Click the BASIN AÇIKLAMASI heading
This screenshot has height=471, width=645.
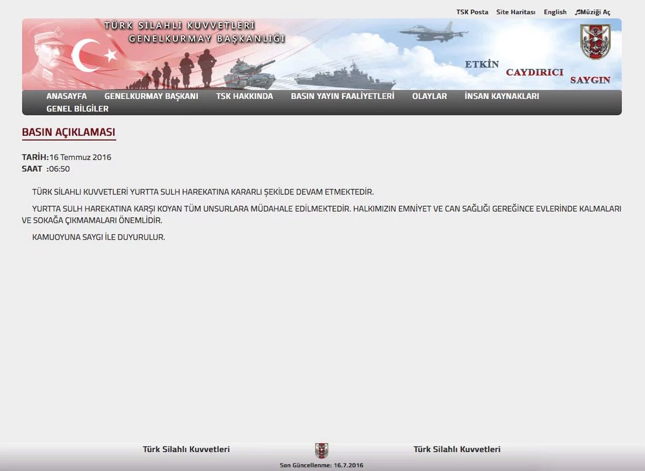(68, 132)
